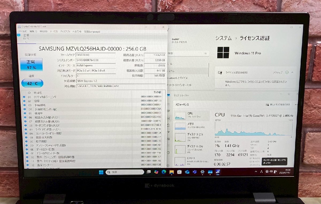Image resolution: width=321 pixels, height=204 pixels.
Task: Open Microsoft Teams from taskbar
Action: (x=195, y=172)
